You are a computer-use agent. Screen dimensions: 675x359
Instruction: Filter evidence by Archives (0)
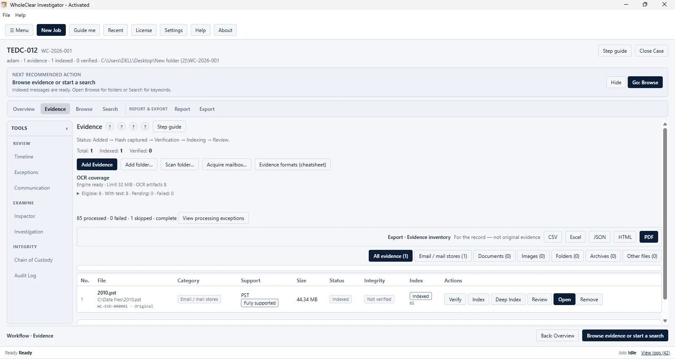point(603,256)
